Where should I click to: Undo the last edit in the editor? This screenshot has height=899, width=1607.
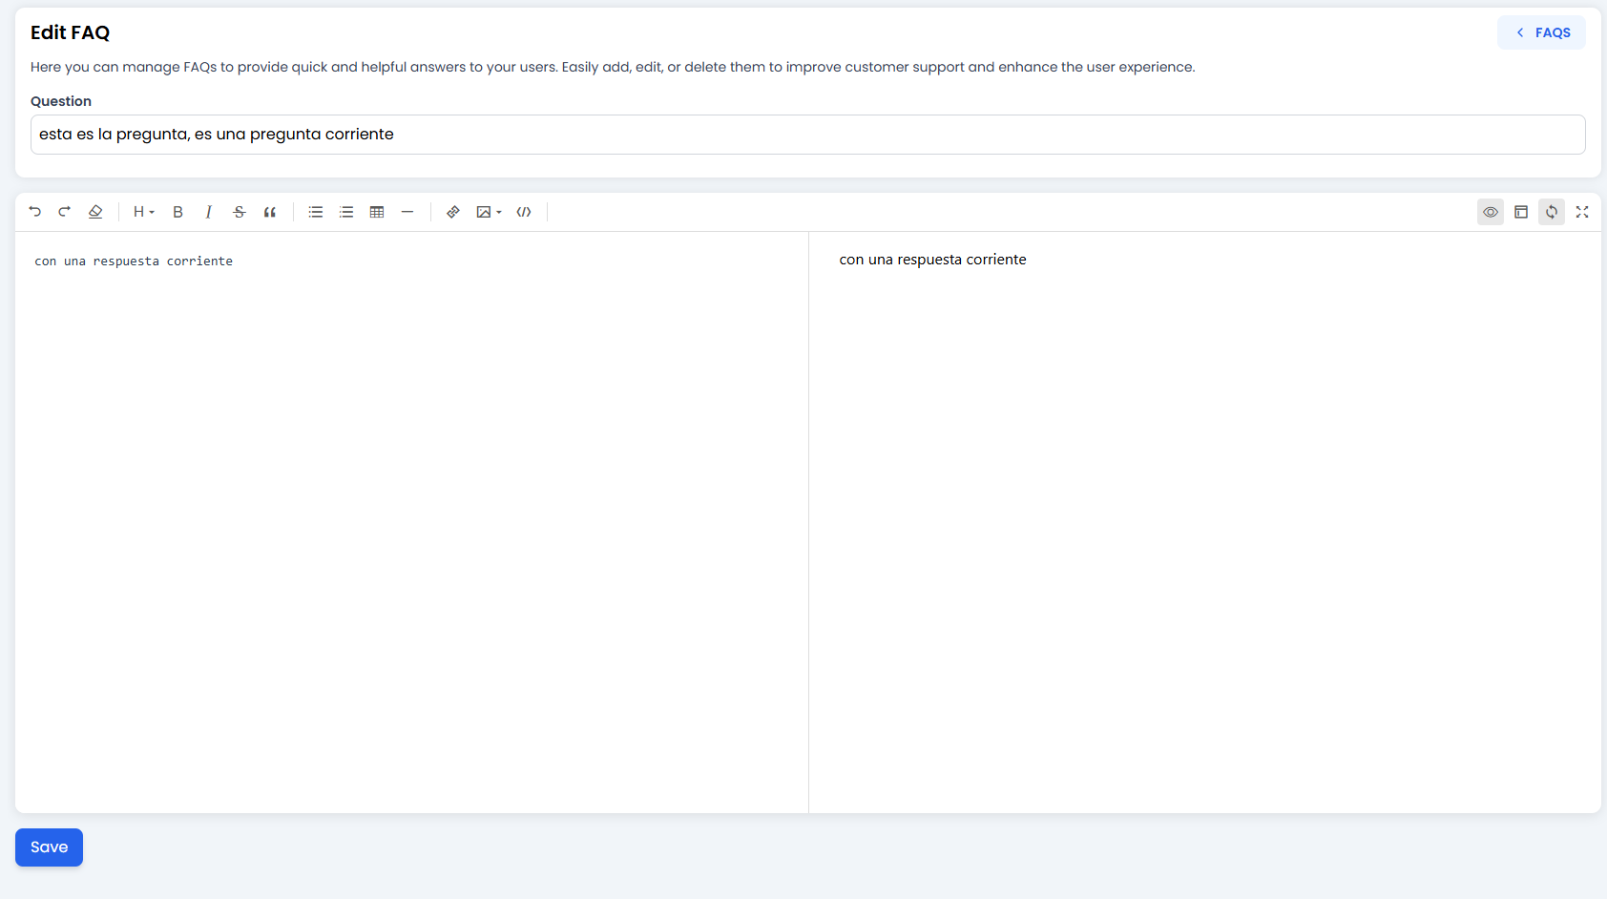click(35, 212)
